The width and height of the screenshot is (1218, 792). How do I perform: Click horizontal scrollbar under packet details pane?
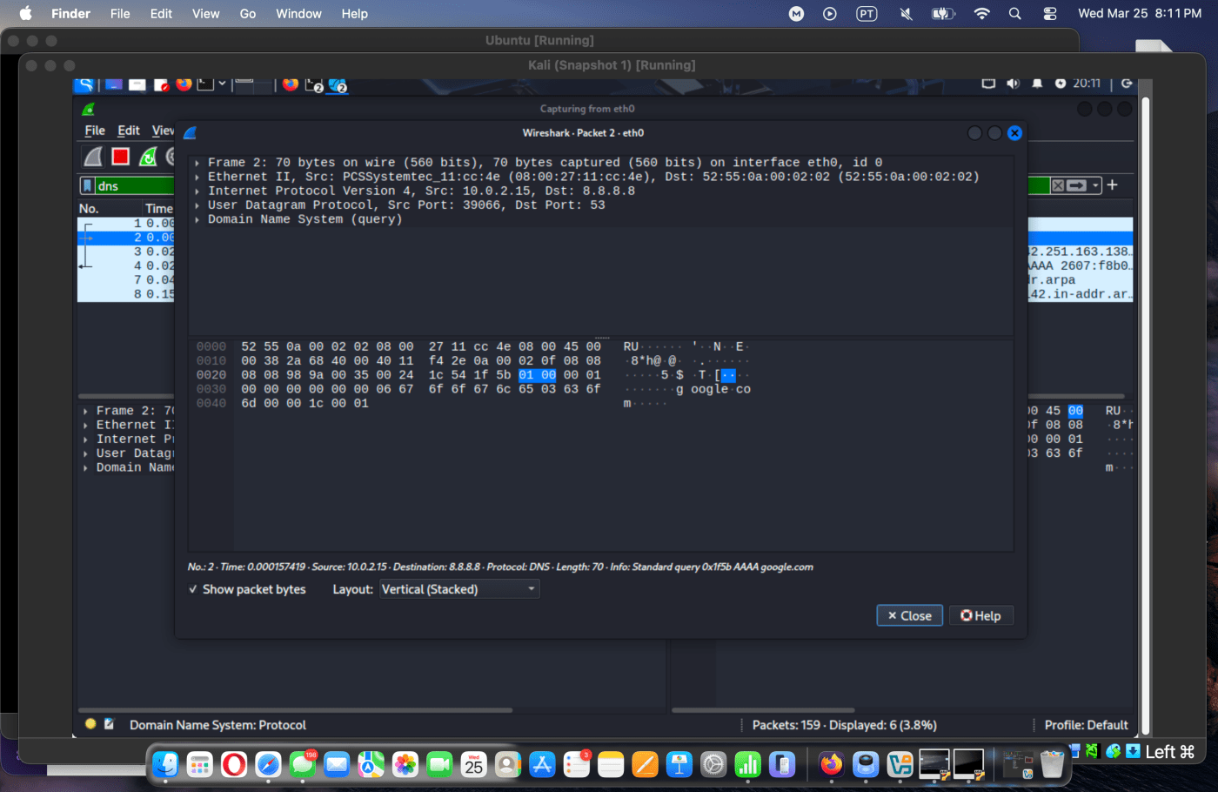(295, 710)
